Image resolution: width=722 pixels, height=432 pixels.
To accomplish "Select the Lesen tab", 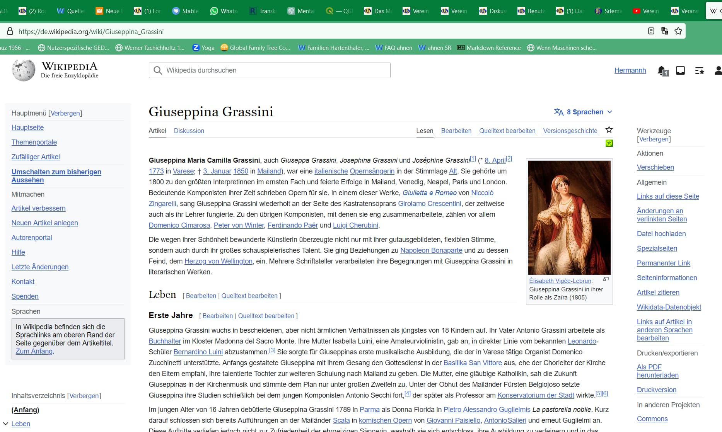I will [x=425, y=131].
